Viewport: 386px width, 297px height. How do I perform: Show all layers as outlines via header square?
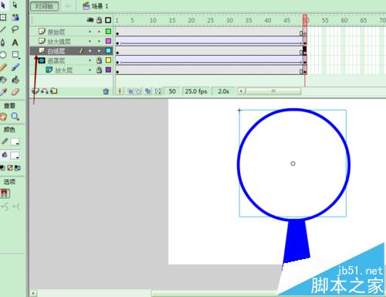click(108, 20)
